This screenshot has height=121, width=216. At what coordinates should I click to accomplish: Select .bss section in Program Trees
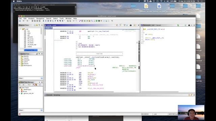28,31
